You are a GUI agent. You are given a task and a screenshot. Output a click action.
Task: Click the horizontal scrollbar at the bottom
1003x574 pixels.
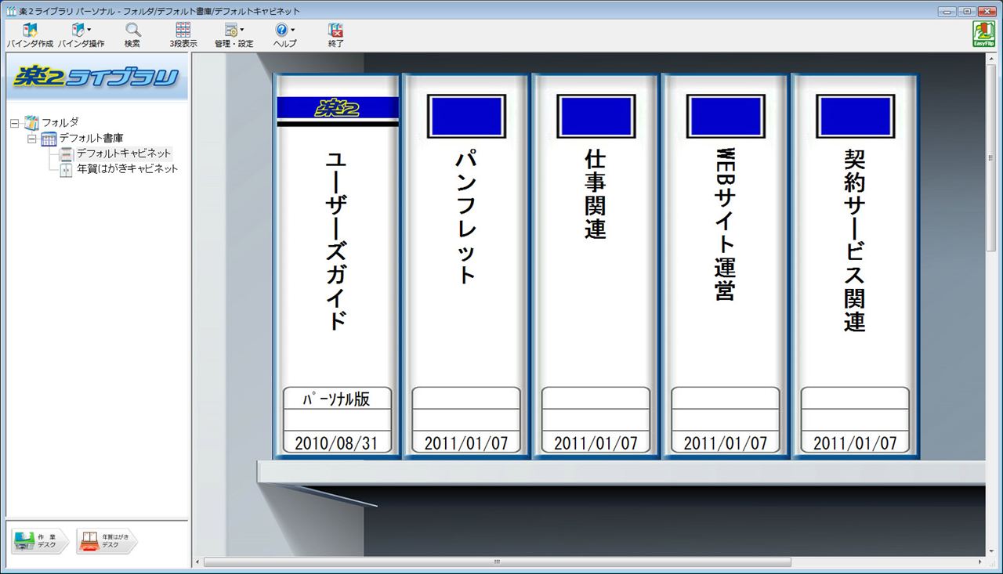498,562
